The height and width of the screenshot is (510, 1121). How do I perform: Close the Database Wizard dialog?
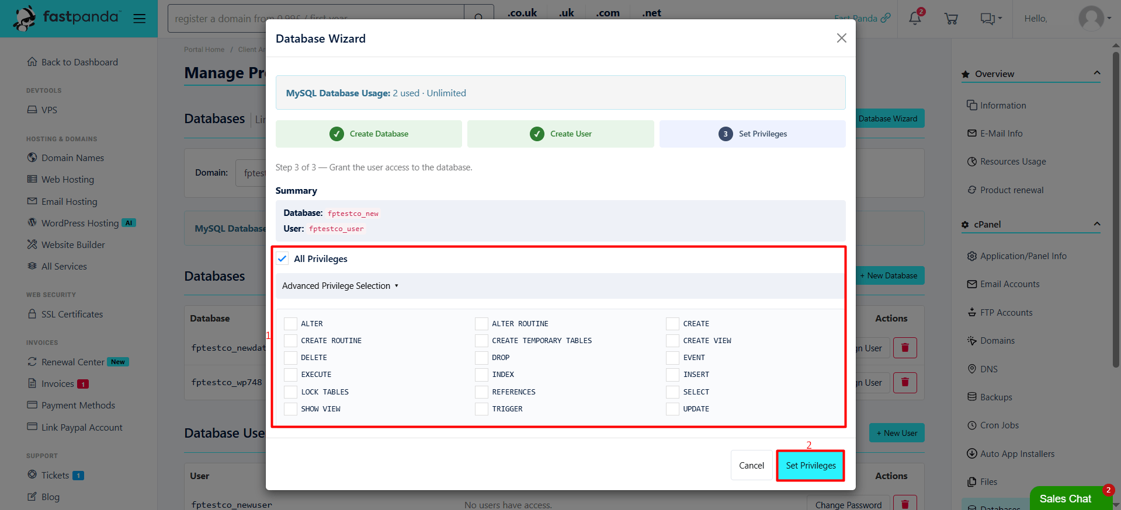point(841,38)
